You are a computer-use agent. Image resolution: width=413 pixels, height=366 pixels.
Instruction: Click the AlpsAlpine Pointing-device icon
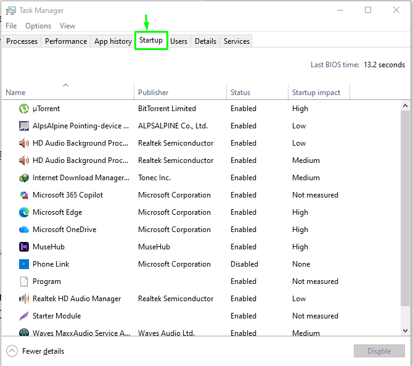(24, 126)
